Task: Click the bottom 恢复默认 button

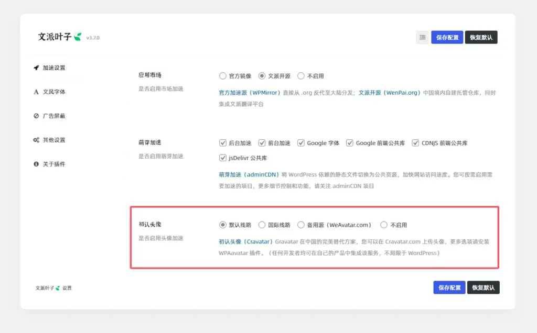Action: point(483,287)
